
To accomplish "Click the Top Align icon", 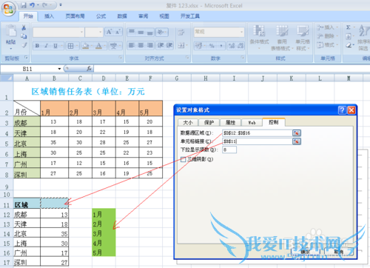I will tap(132, 32).
